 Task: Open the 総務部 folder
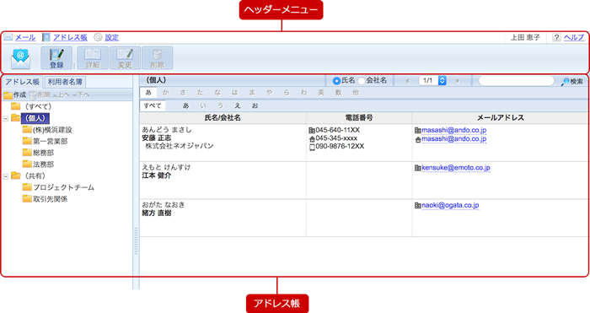(43, 153)
